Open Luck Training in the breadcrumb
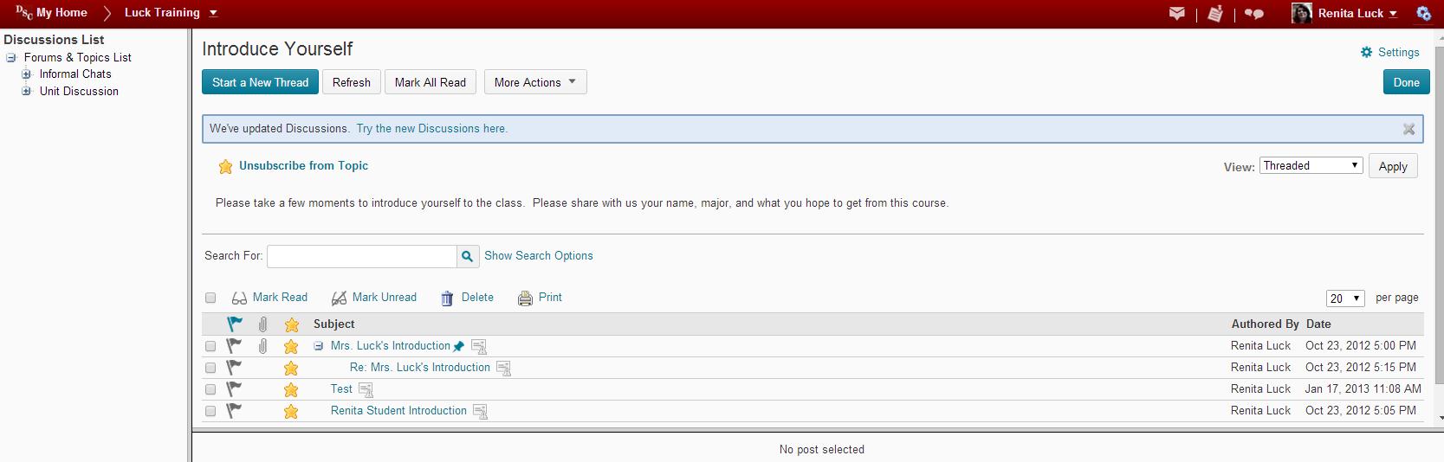 [x=162, y=12]
